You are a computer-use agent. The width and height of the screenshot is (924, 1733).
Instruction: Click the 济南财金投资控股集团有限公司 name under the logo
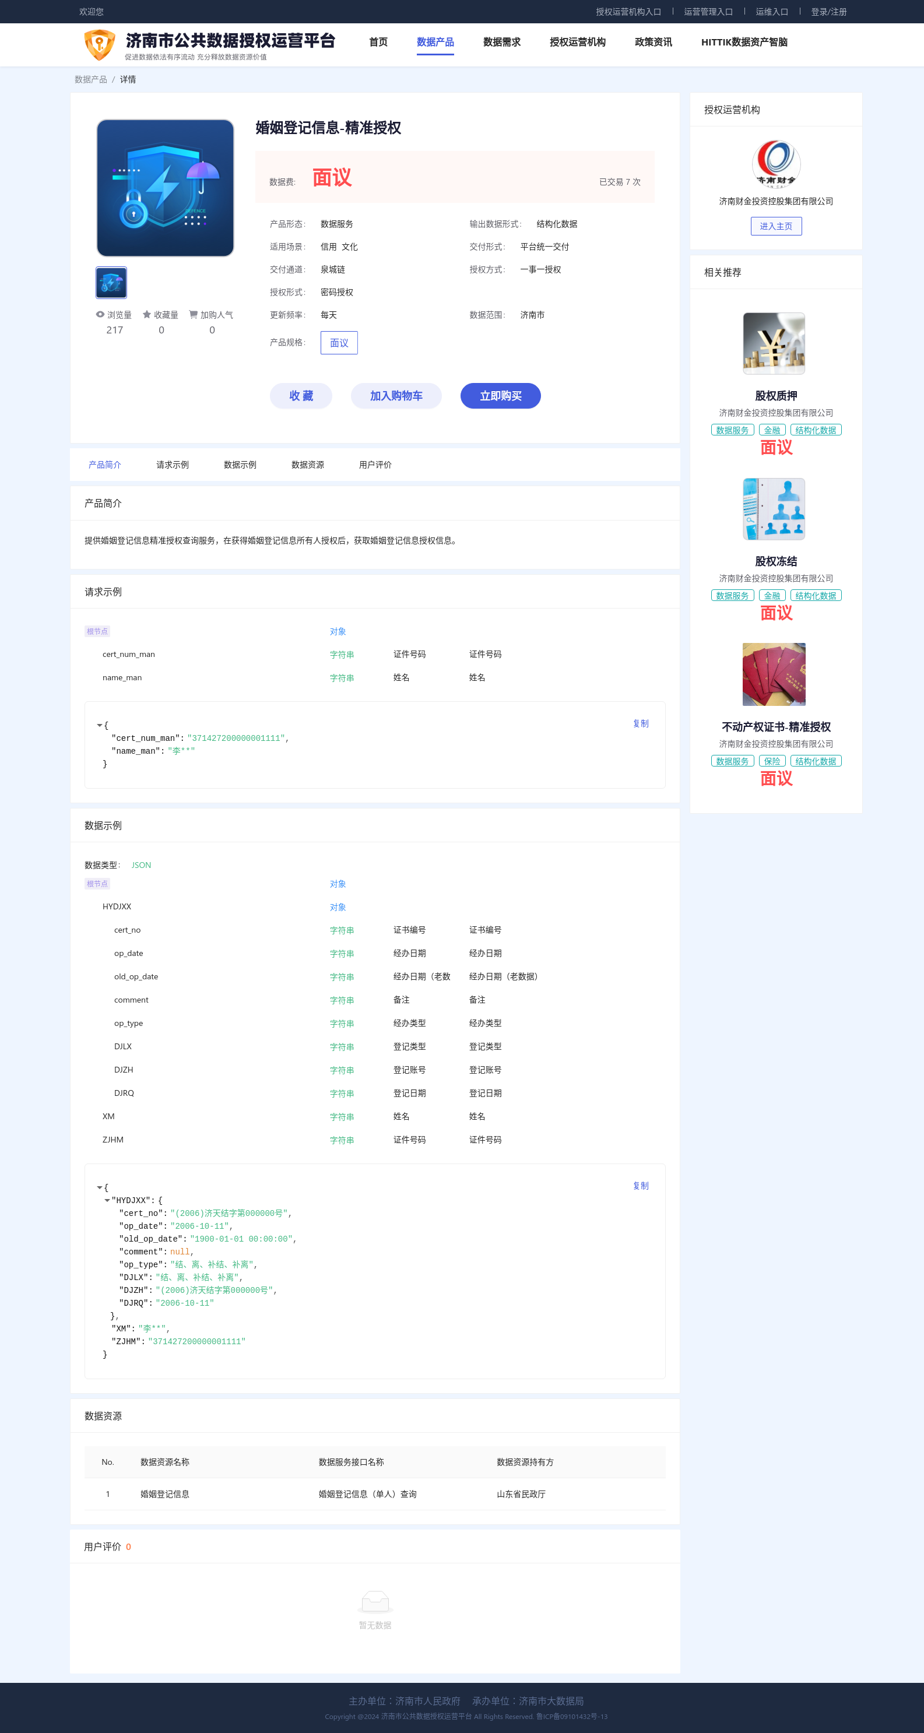tap(776, 201)
